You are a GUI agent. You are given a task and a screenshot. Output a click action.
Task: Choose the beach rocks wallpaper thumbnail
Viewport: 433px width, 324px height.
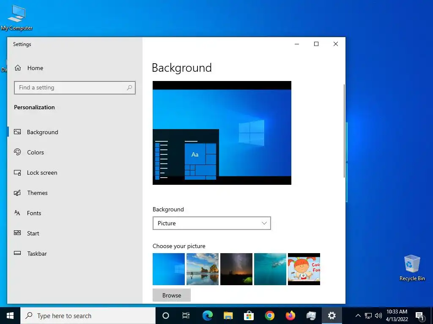[x=203, y=269]
